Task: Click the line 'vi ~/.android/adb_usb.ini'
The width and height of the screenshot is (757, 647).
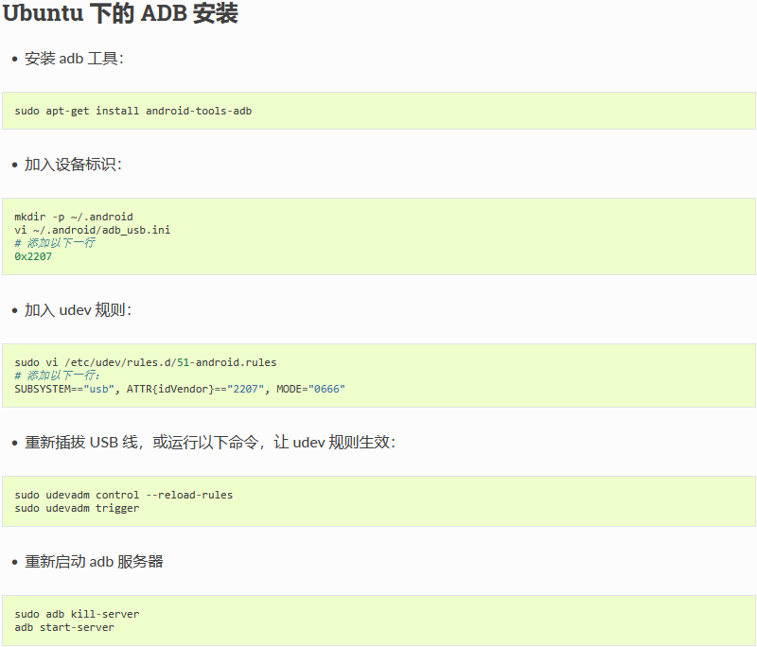Action: [x=92, y=230]
